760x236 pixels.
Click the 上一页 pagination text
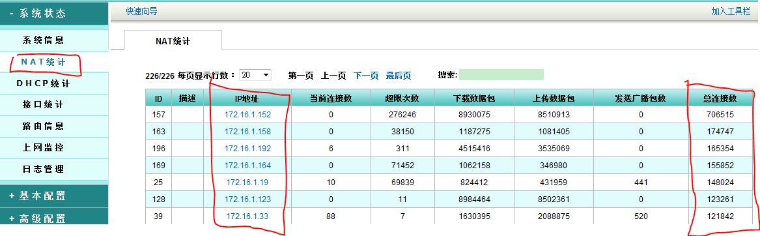334,75
